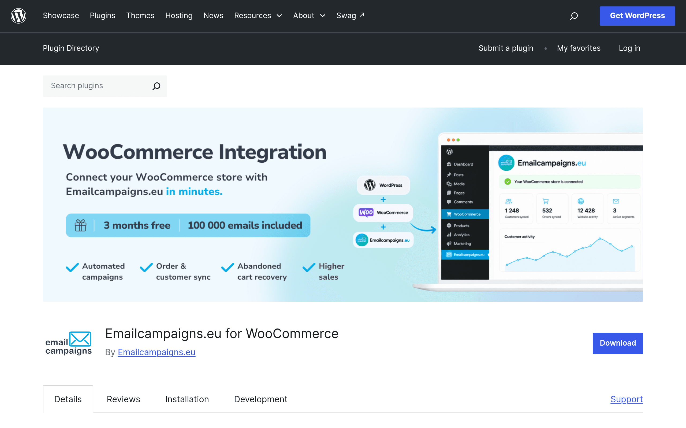Click the Log in link
Screen dimensions: 686x428
click(629, 48)
